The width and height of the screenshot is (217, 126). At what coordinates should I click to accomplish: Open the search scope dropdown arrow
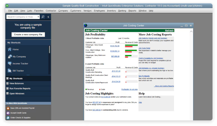pos(38,17)
